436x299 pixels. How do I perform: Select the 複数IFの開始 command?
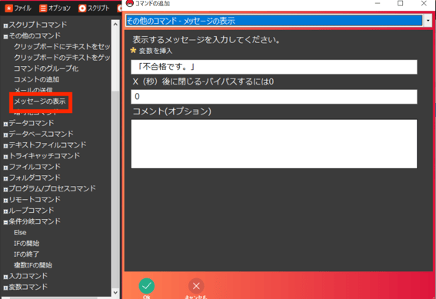33,265
